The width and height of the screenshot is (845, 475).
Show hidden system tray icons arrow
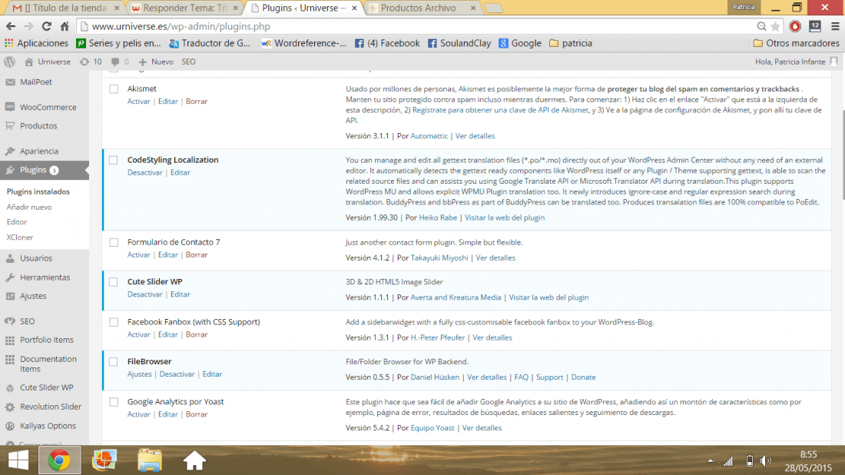point(711,461)
